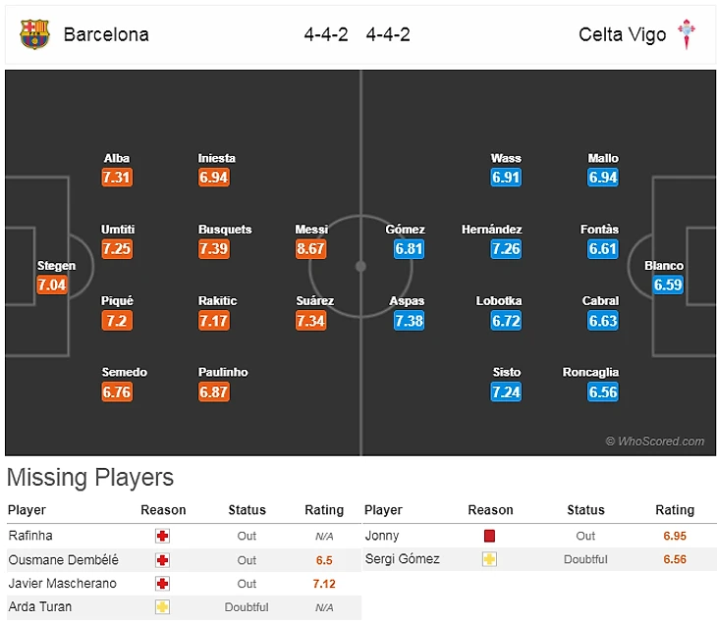
Task: Click Javier Mascherano's injury reason icon
Action: [163, 583]
